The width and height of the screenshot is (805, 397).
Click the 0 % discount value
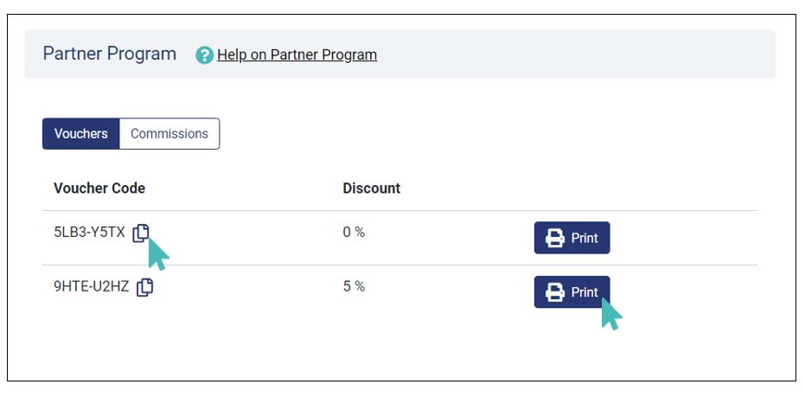pyautogui.click(x=354, y=233)
